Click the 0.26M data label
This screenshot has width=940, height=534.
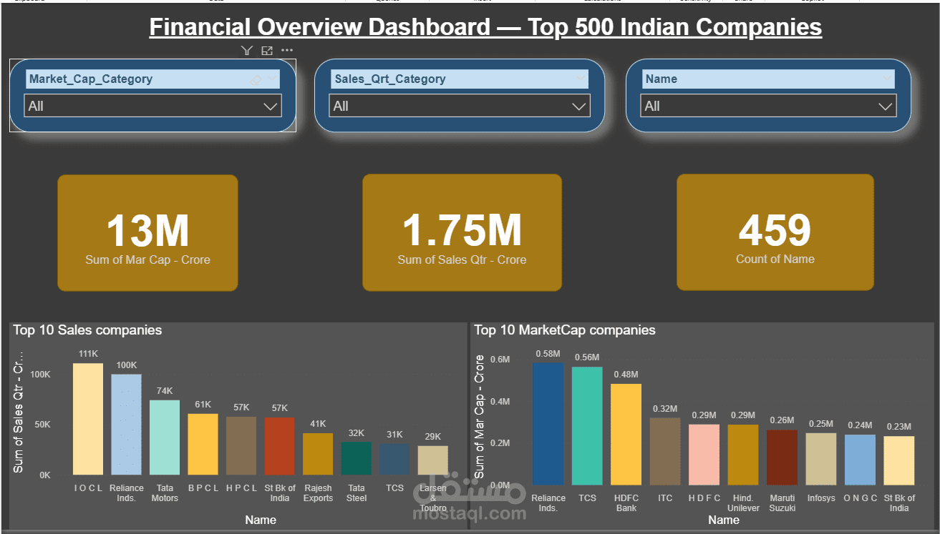click(782, 420)
